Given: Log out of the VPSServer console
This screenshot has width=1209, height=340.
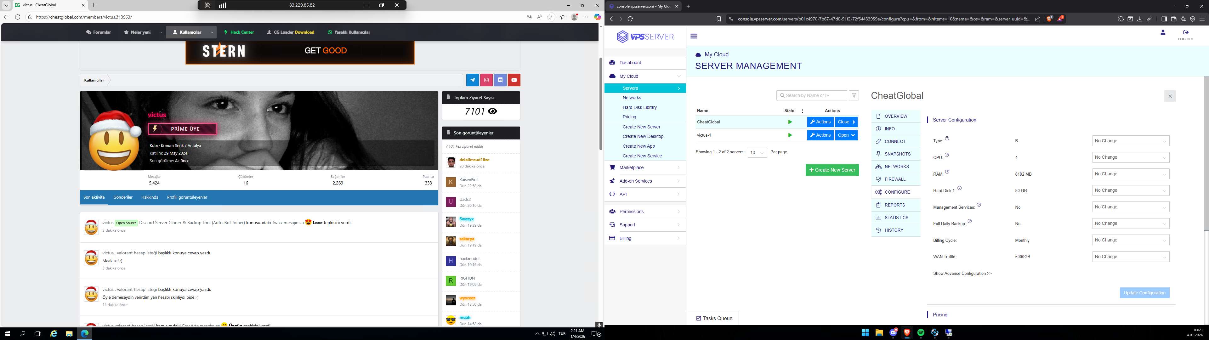Looking at the screenshot, I should 1185,35.
